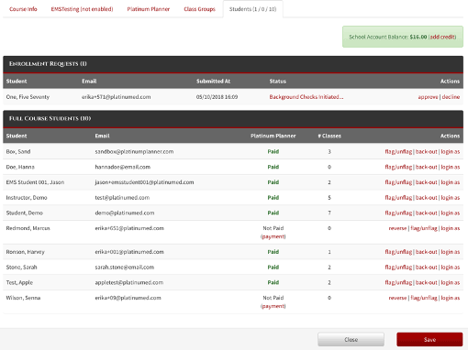Login as Instructor, Demo
Image resolution: width=468 pixels, height=350 pixels.
451,198
